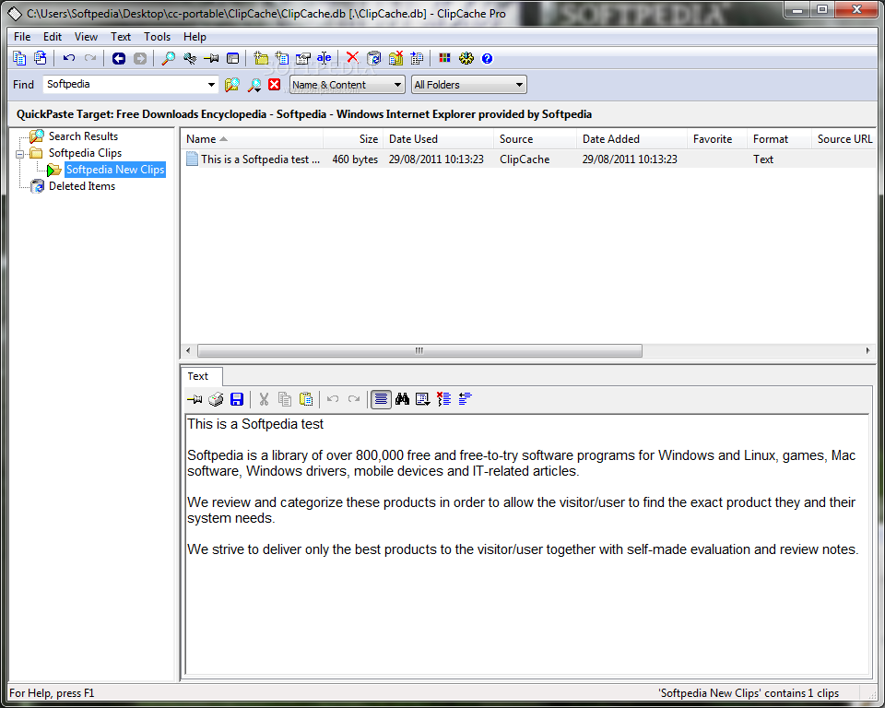
Task: Sort by the Favorite column header
Action: pos(717,139)
